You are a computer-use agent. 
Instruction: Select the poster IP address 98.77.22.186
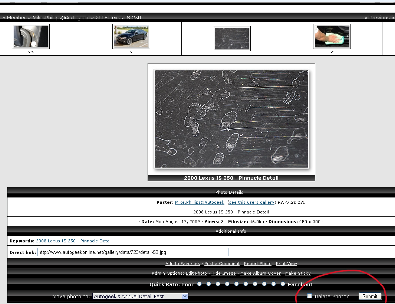(291, 202)
